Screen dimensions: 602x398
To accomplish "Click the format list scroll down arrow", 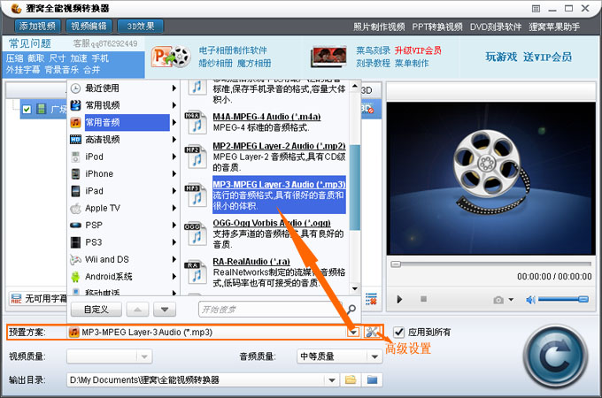I will pos(355,288).
